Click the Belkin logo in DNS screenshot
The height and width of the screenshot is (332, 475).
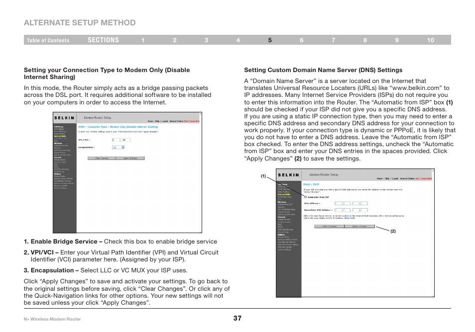tap(289, 175)
